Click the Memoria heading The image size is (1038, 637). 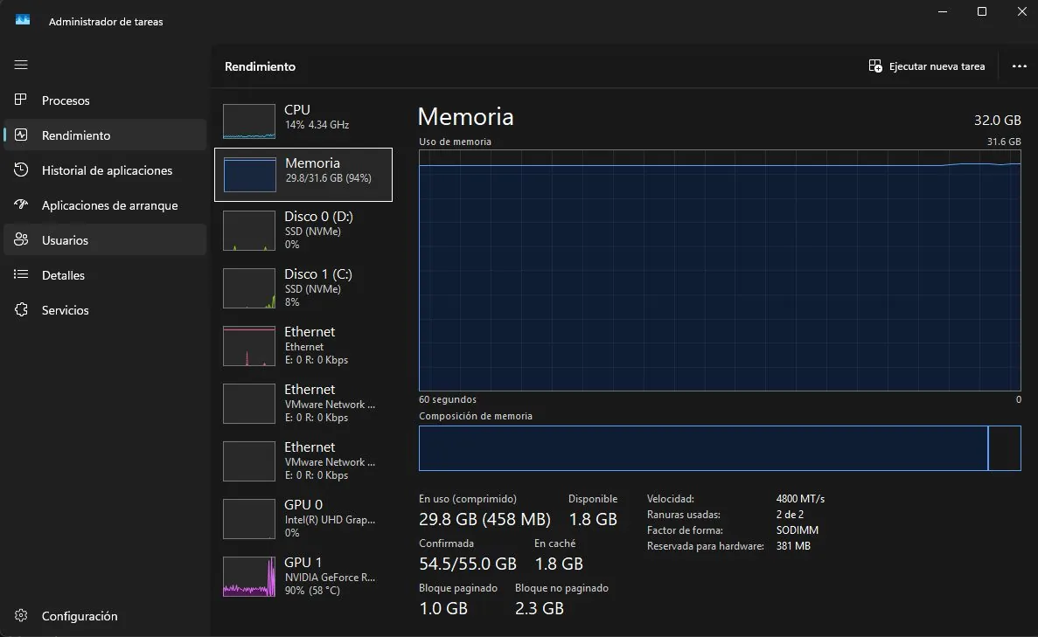[465, 117]
